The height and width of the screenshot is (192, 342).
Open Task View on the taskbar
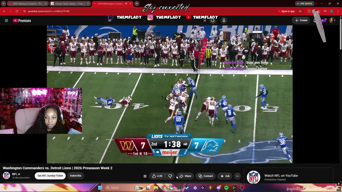(x=148, y=188)
